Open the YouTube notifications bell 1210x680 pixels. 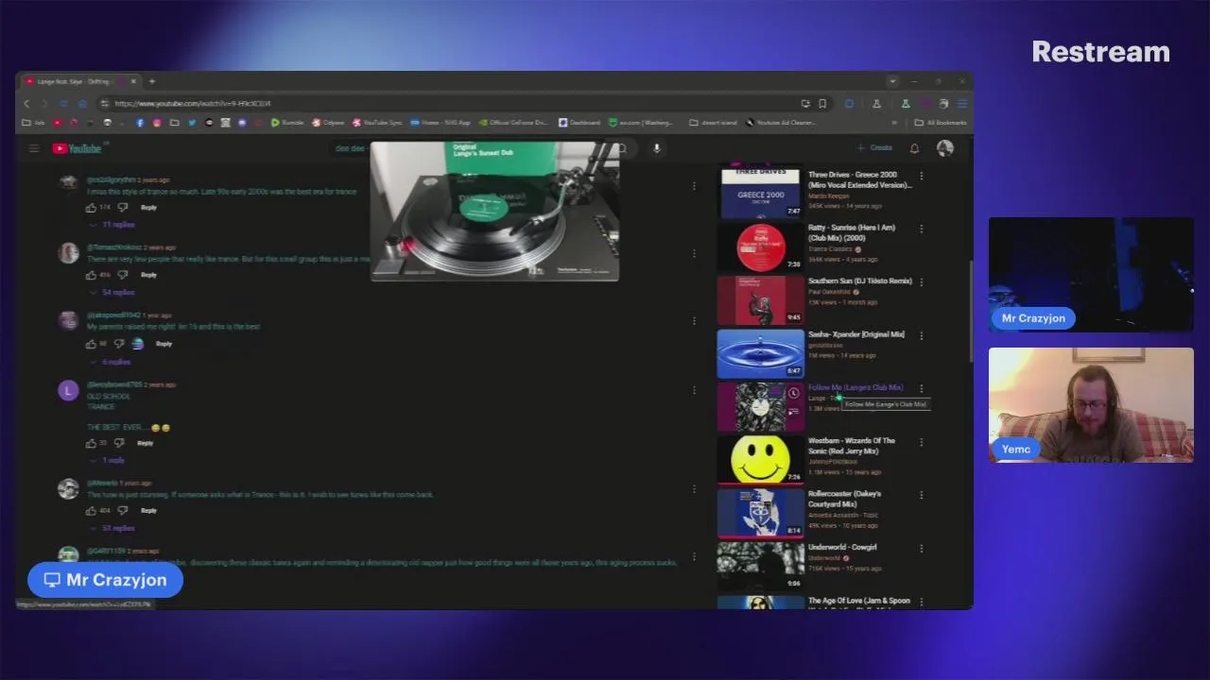[x=914, y=148]
